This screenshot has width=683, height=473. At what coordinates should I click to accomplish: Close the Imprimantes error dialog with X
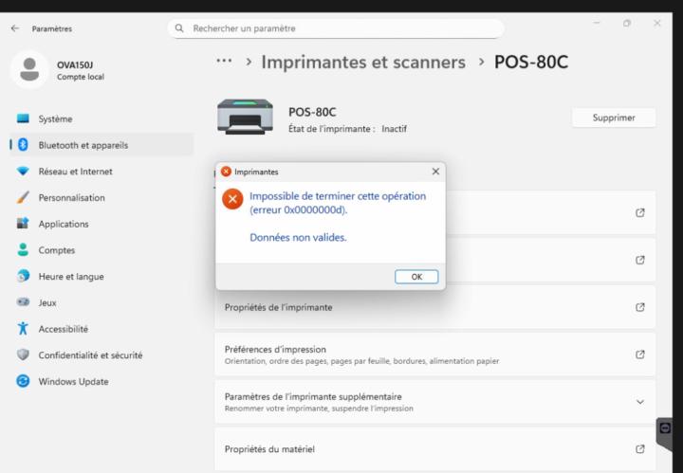[435, 172]
